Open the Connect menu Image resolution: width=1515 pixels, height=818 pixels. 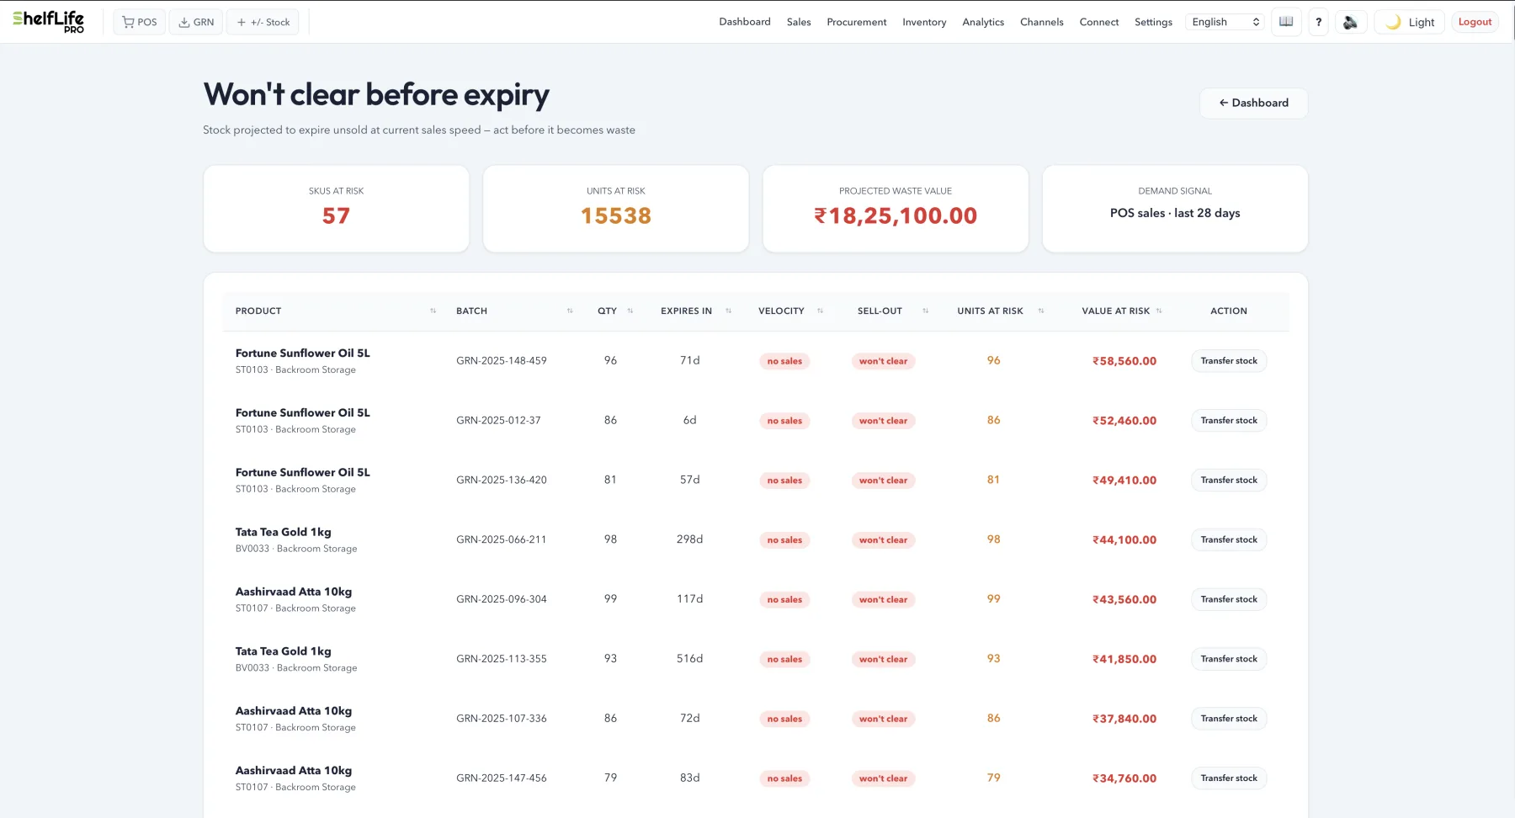[1099, 22]
